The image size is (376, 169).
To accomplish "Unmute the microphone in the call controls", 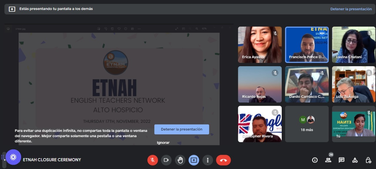I will [152, 160].
